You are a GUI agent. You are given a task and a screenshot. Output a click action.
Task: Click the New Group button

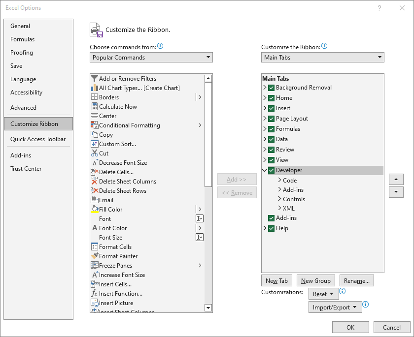pyautogui.click(x=316, y=280)
